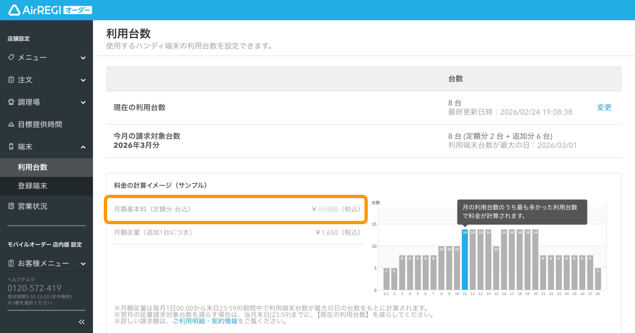Expand the メニュー chevron
Screen dimensions: 635x333
pyautogui.click(x=83, y=58)
